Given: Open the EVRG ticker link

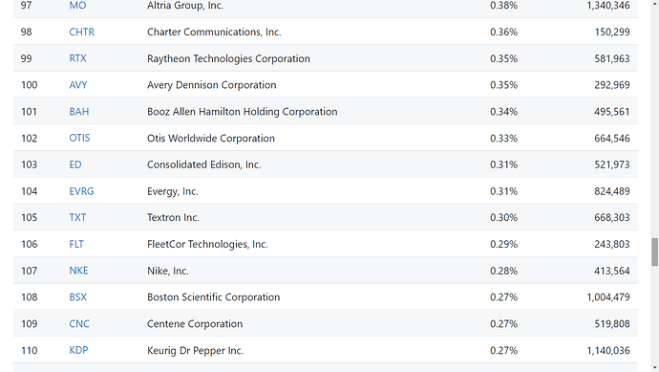Looking at the screenshot, I should click(x=81, y=191).
